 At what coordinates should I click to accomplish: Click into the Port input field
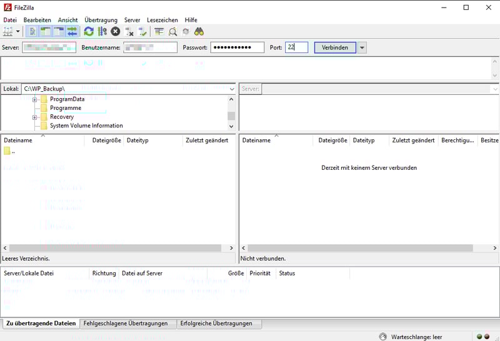pos(297,47)
